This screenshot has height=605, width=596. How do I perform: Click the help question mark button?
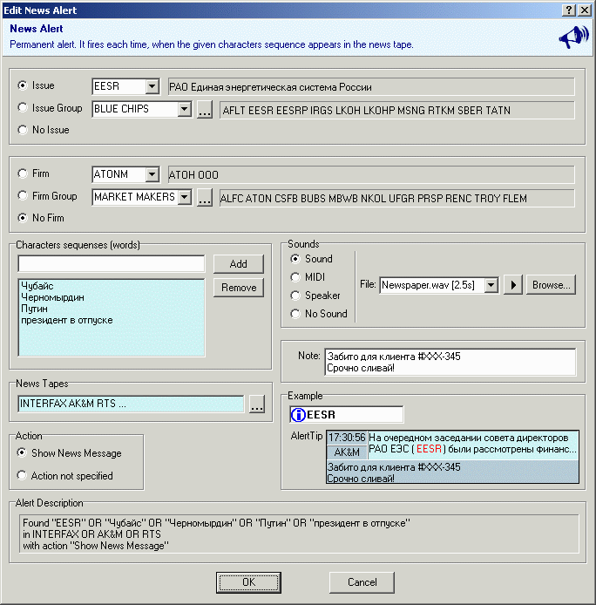569,10
